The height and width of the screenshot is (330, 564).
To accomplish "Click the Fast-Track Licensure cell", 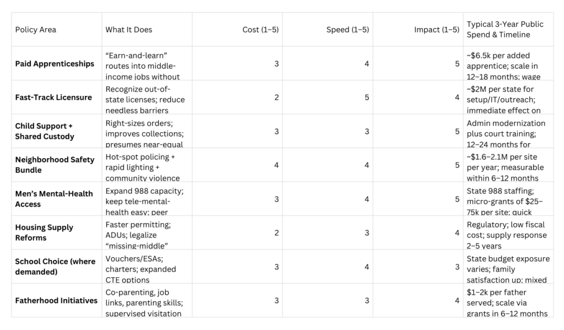I will pos(57,97).
